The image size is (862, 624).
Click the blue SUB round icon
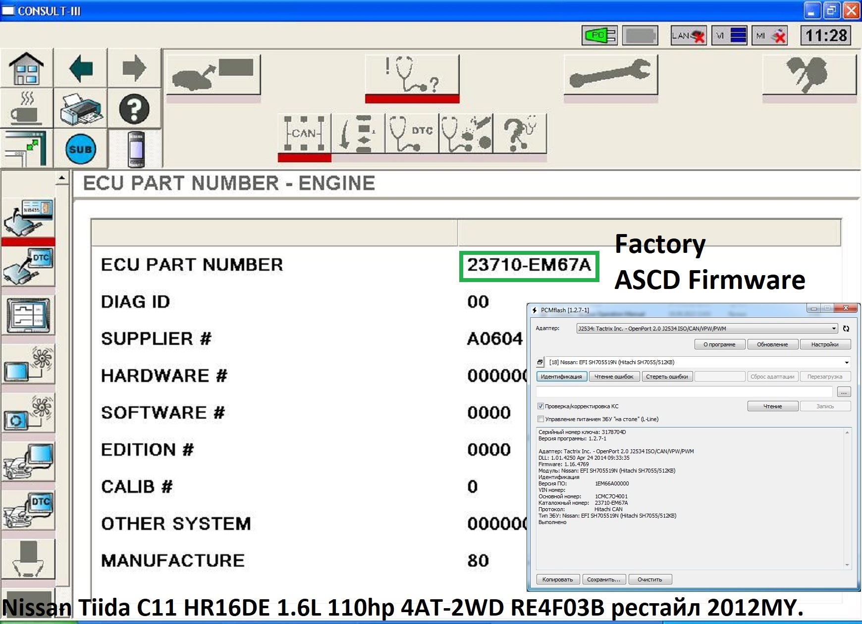(80, 149)
